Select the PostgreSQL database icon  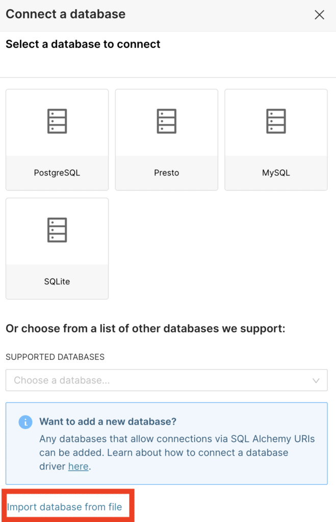(57, 121)
